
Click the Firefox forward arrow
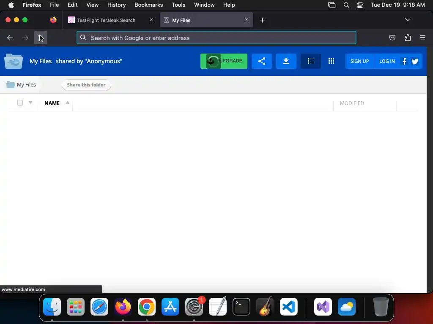click(25, 38)
